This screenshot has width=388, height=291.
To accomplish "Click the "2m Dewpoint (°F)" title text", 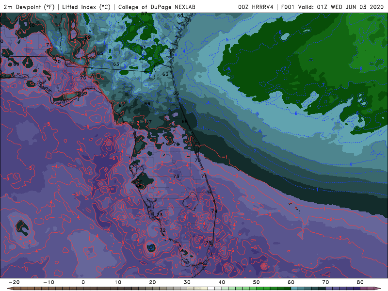I will pyautogui.click(x=29, y=7).
